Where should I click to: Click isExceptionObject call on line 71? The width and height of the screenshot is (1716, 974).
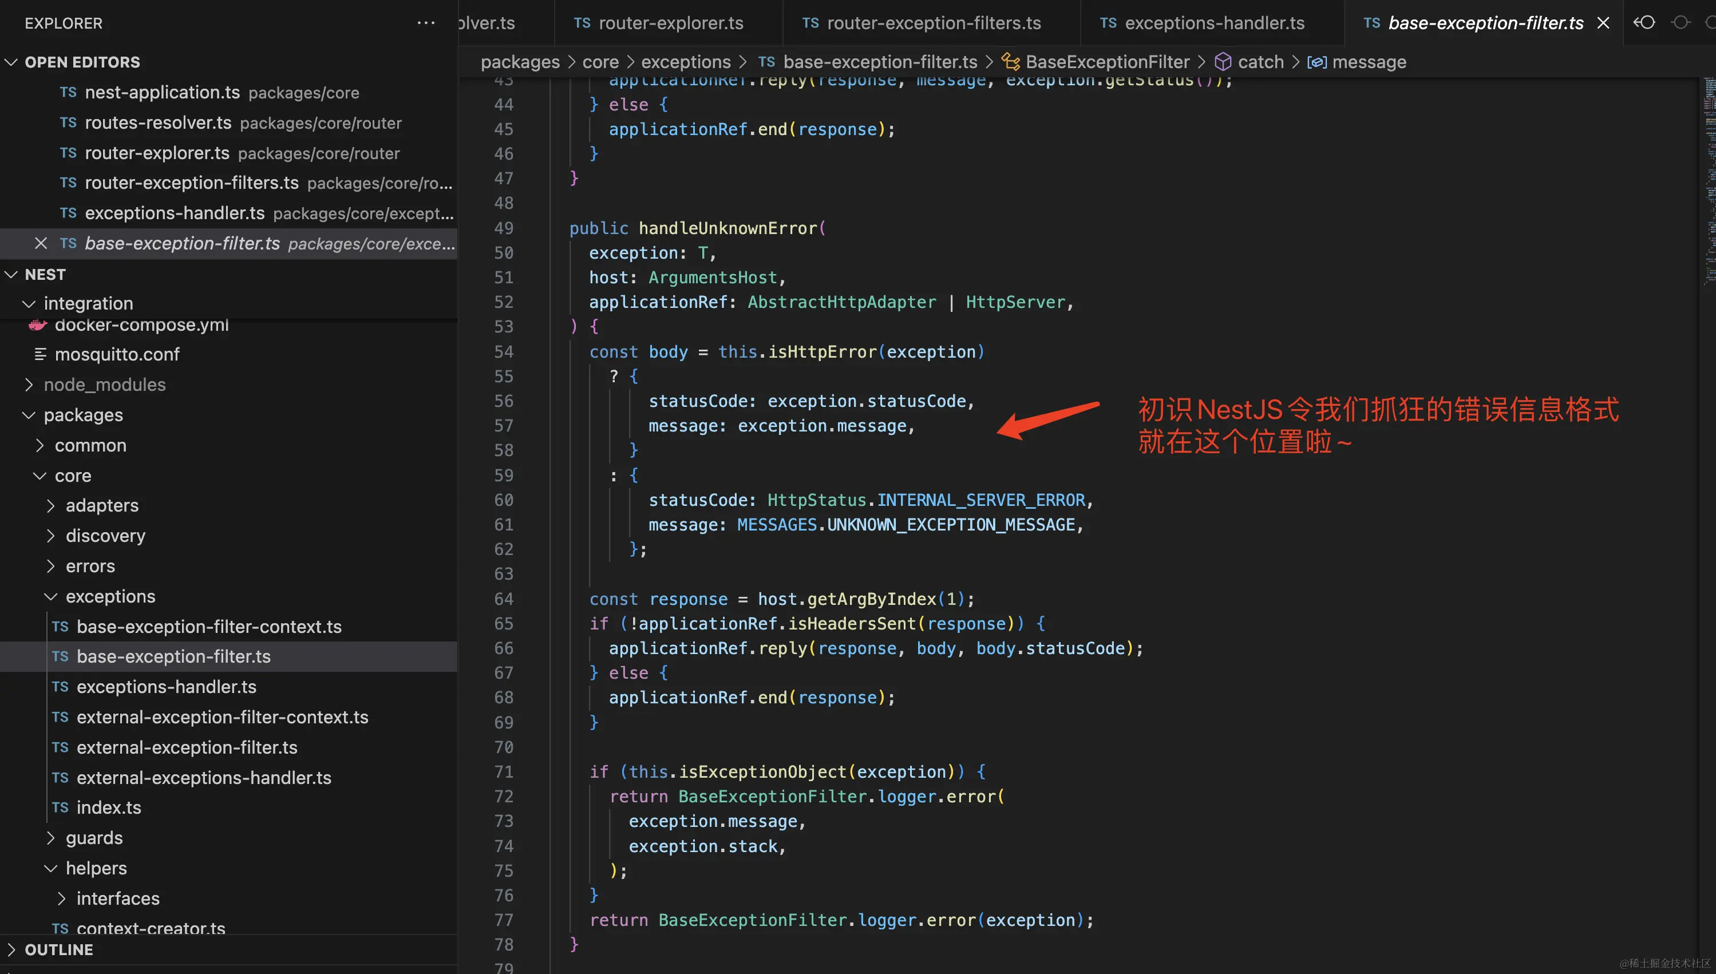(762, 771)
